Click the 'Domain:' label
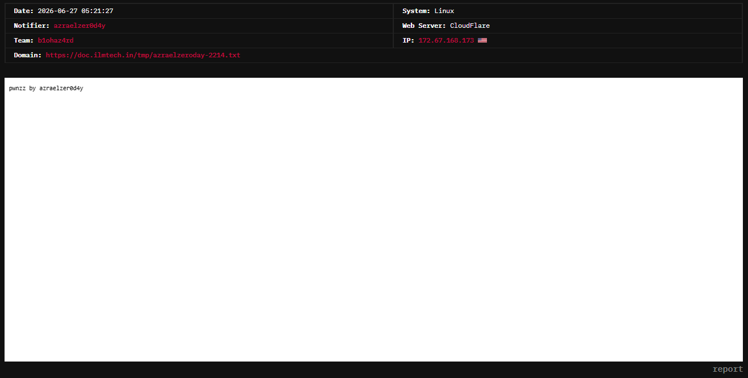Screen dimensions: 748x378 click(x=28, y=55)
